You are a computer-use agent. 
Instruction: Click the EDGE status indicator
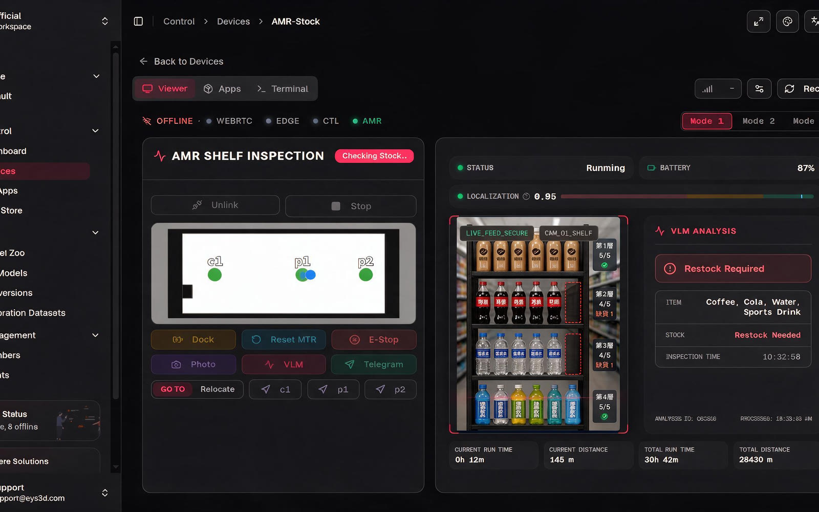[x=283, y=121]
